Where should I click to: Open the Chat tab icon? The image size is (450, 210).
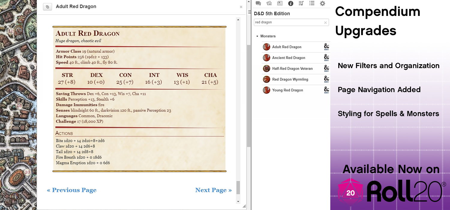258,3
